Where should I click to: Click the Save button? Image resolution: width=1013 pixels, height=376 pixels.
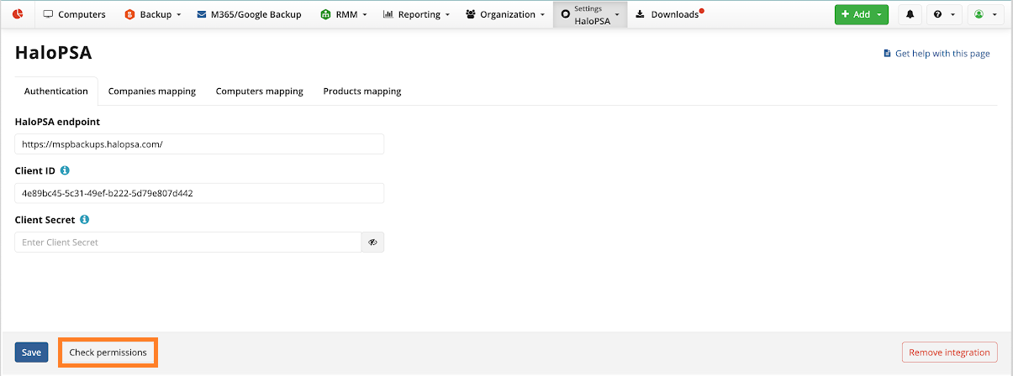31,352
